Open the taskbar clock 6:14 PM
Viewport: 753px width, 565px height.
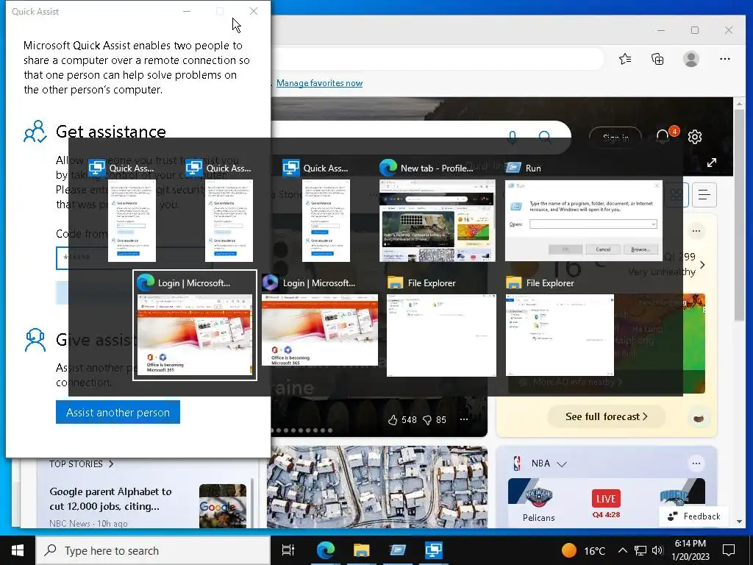click(x=690, y=550)
